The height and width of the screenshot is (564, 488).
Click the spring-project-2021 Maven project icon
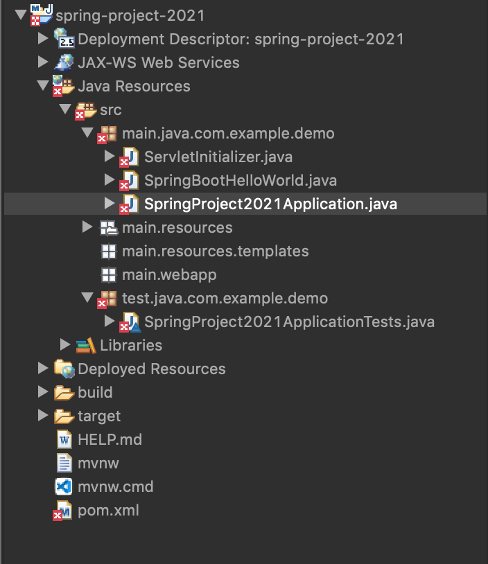42,15
